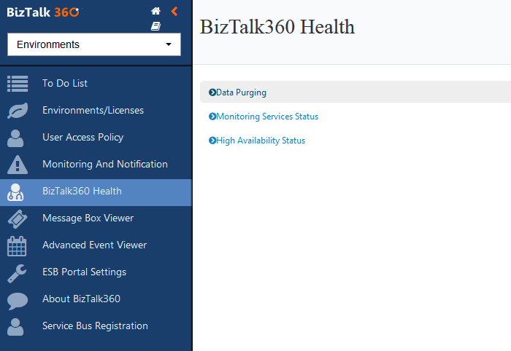Go to Service Bus Registration

click(x=95, y=326)
